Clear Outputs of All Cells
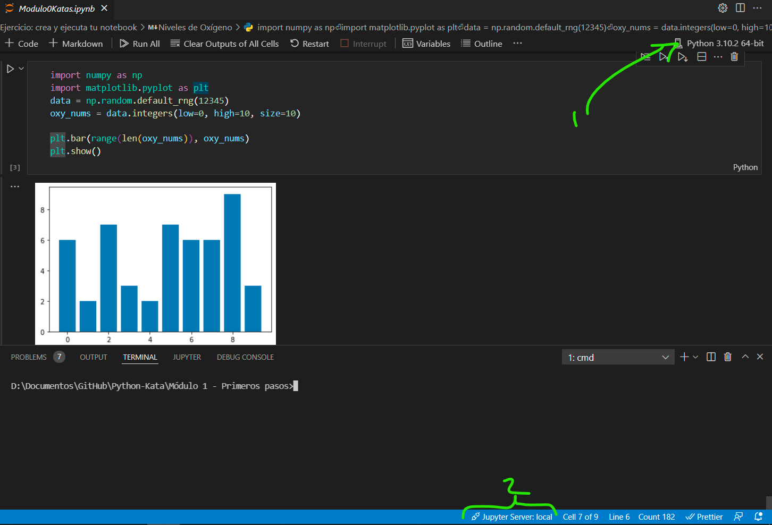The height and width of the screenshot is (525, 772). point(224,44)
